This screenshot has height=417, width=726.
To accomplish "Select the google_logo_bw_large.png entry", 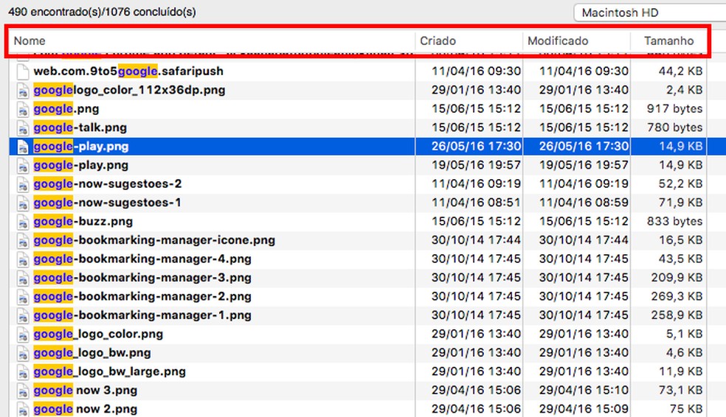I will 110,371.
